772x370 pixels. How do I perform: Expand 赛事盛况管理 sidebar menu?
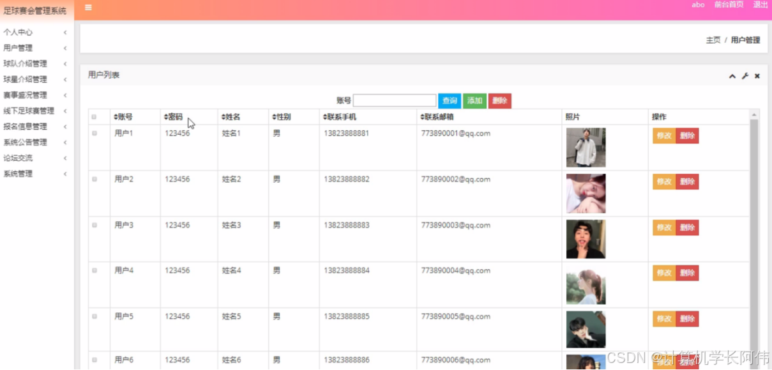[35, 95]
